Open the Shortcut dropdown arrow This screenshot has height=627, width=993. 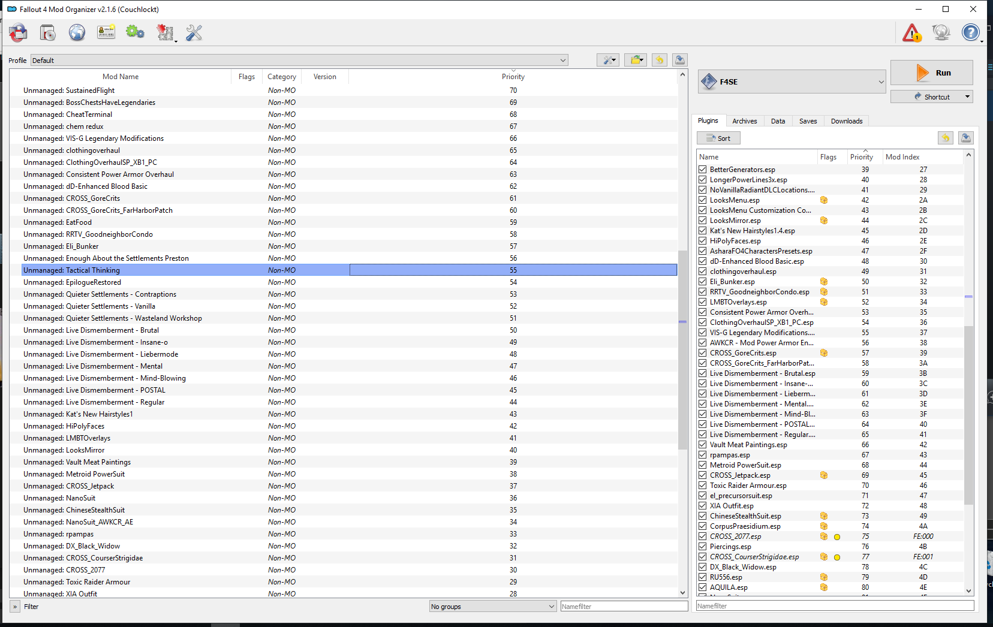pos(967,97)
